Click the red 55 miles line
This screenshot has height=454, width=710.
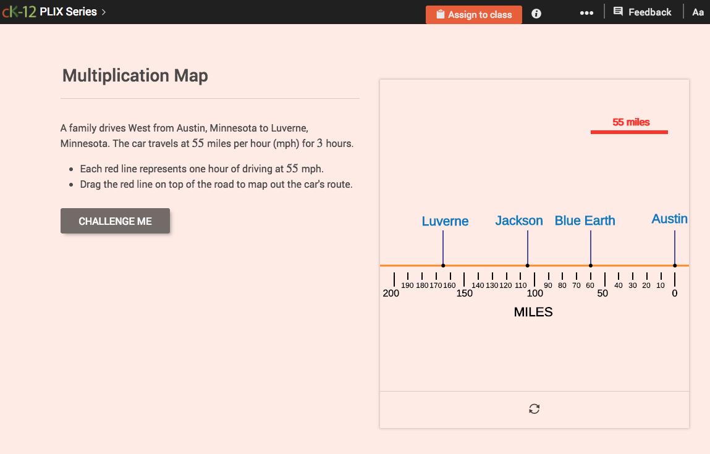click(x=629, y=130)
